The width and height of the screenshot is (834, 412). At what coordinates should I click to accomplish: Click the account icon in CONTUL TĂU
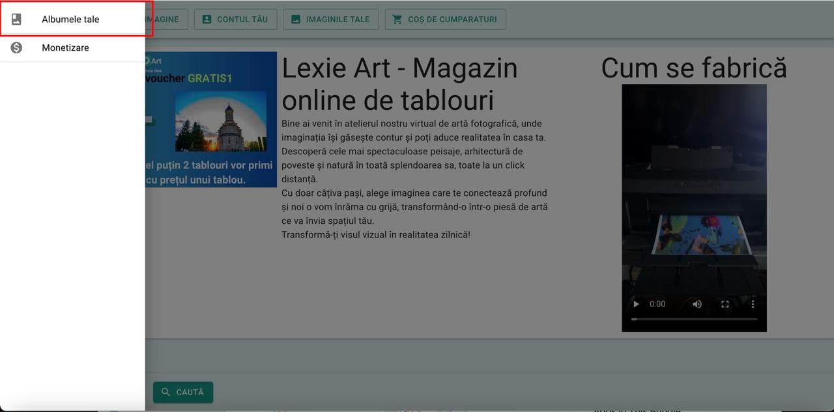[207, 20]
